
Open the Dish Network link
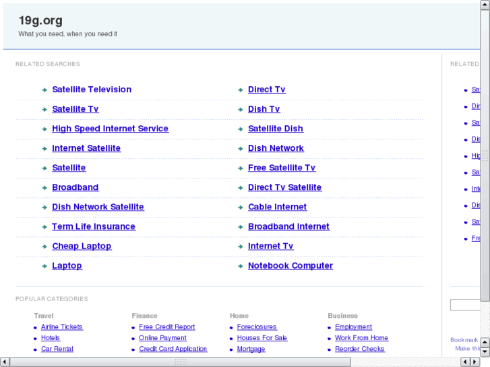pyautogui.click(x=276, y=148)
